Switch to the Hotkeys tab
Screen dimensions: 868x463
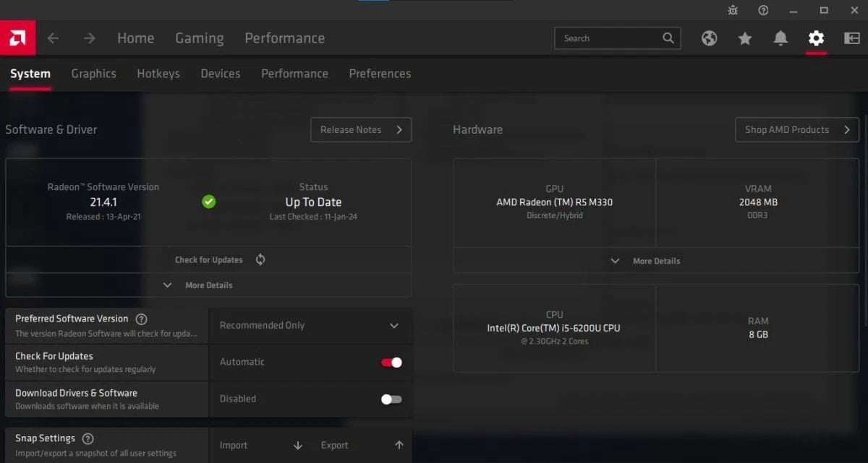[158, 74]
